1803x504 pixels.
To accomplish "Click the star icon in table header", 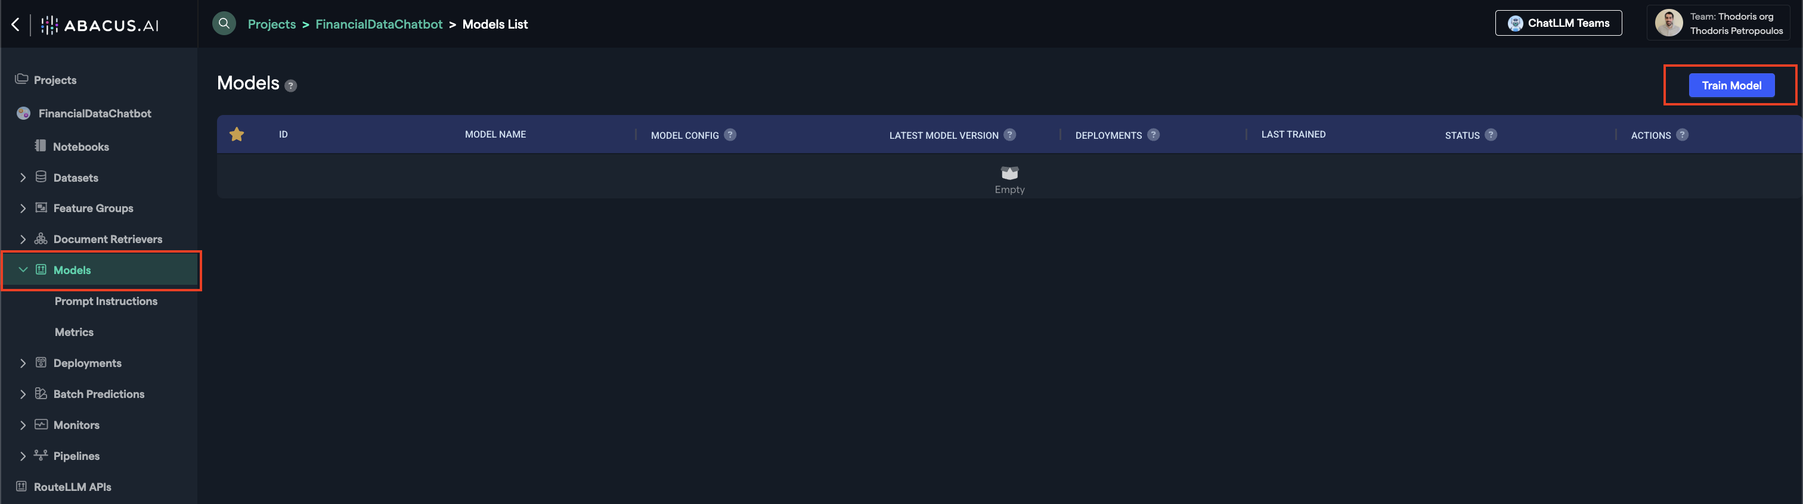I will click(237, 134).
